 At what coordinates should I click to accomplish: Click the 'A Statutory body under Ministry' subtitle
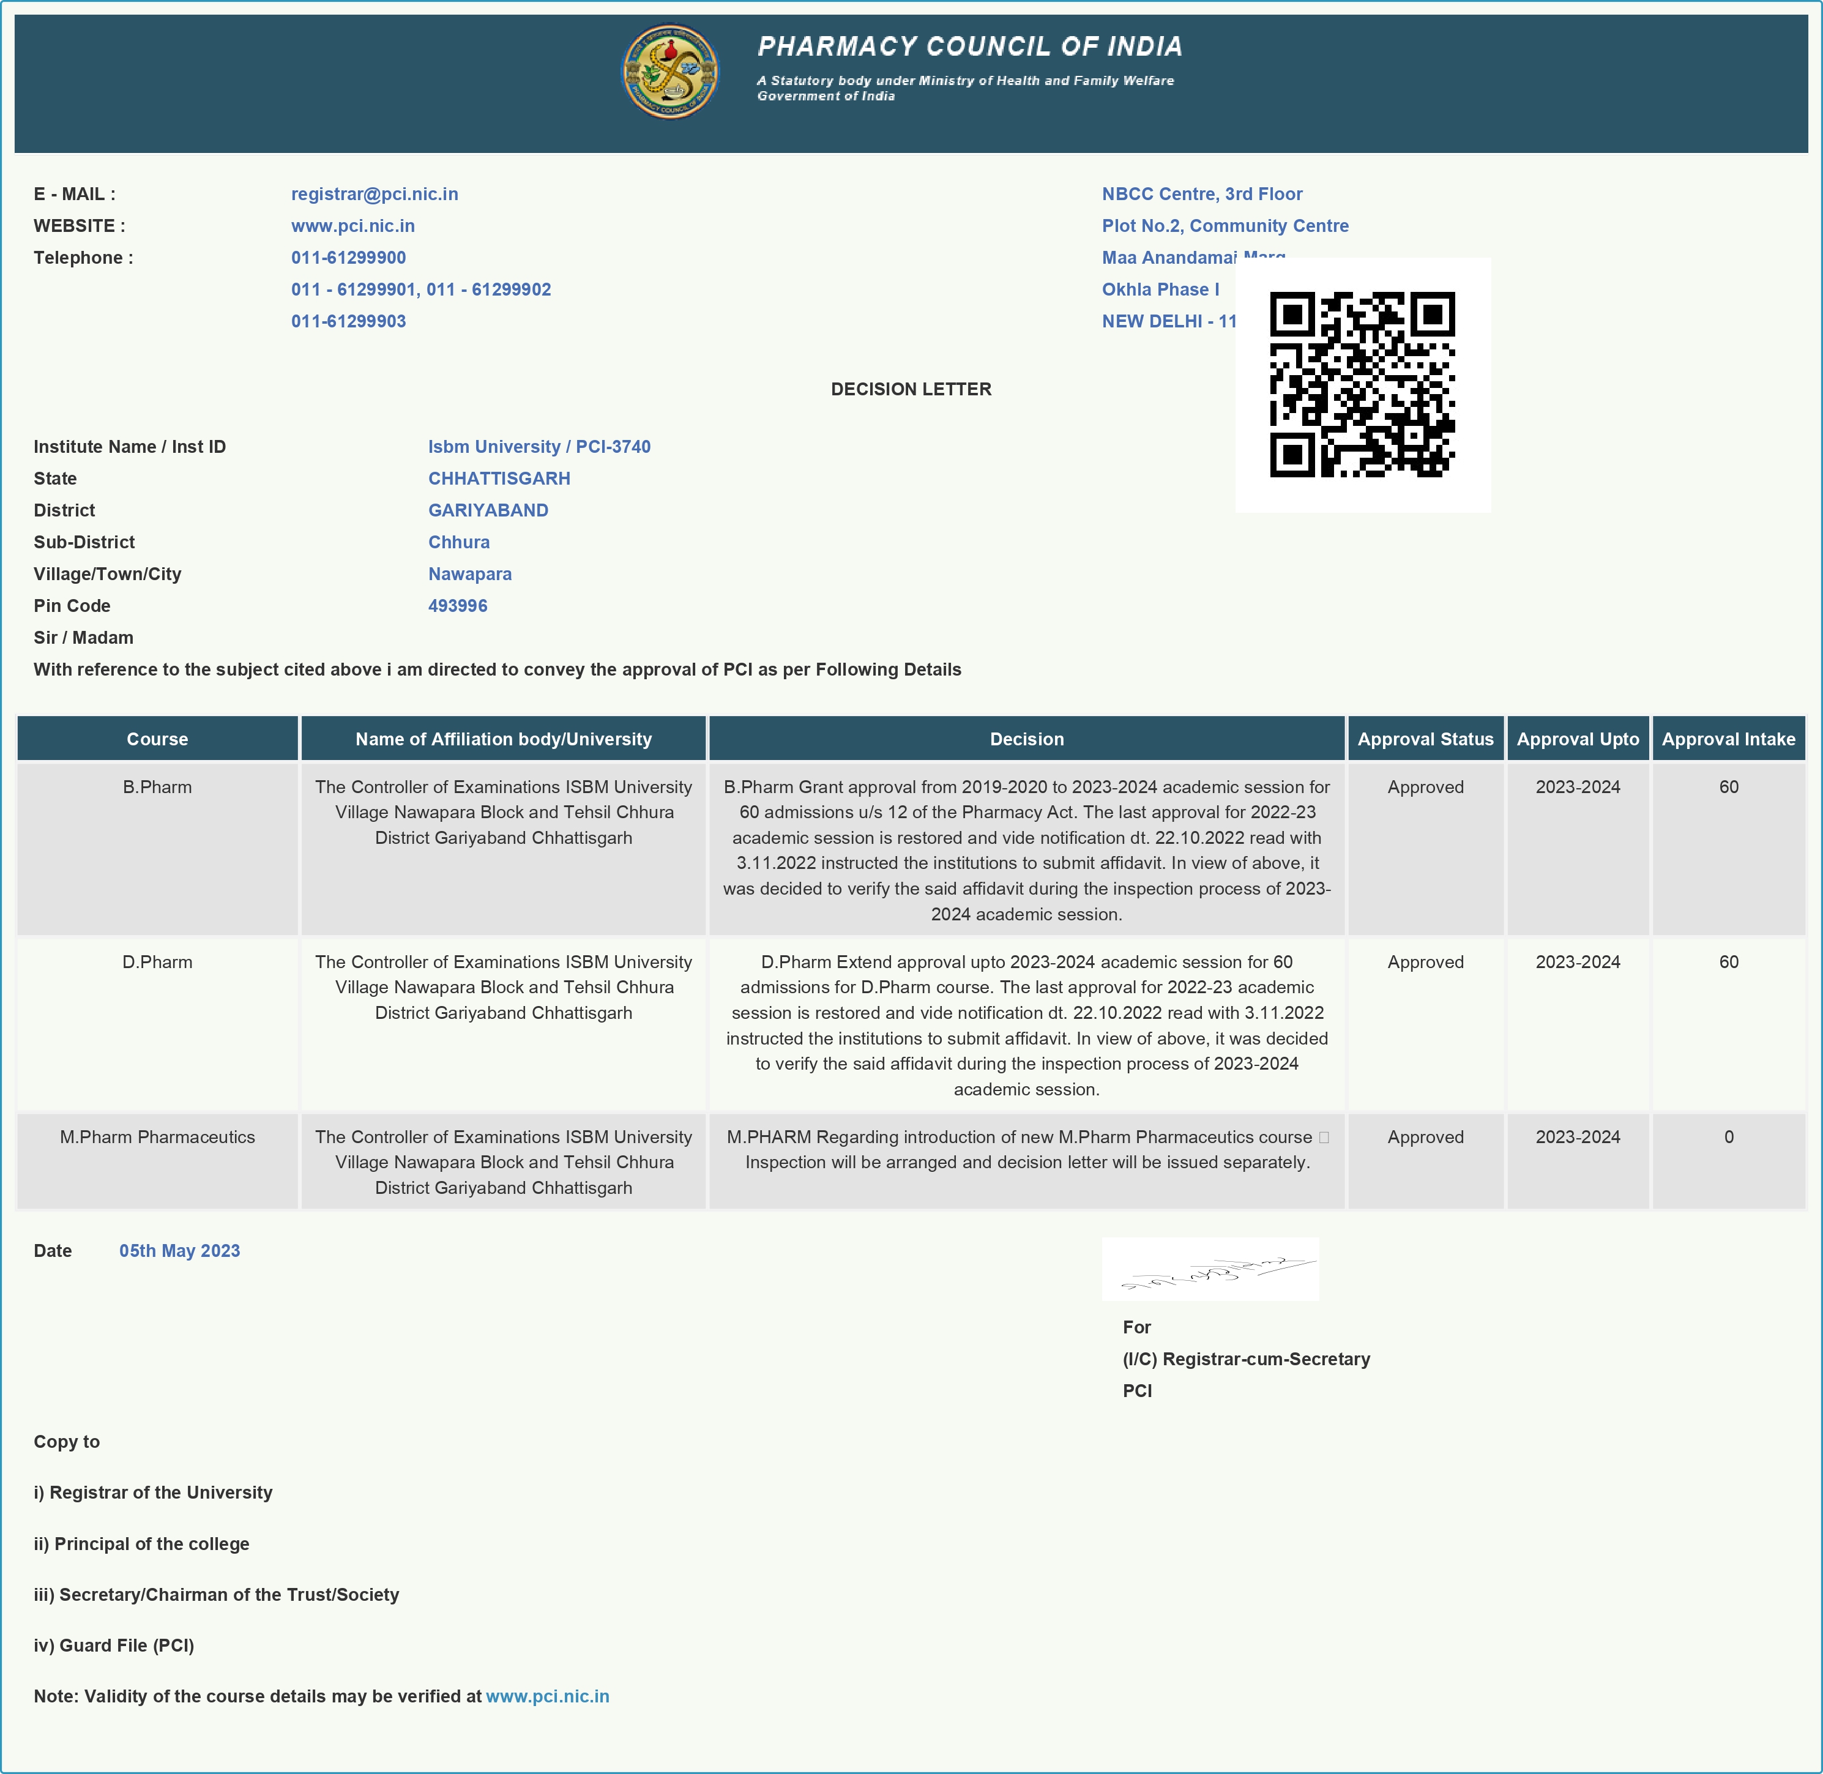click(965, 88)
